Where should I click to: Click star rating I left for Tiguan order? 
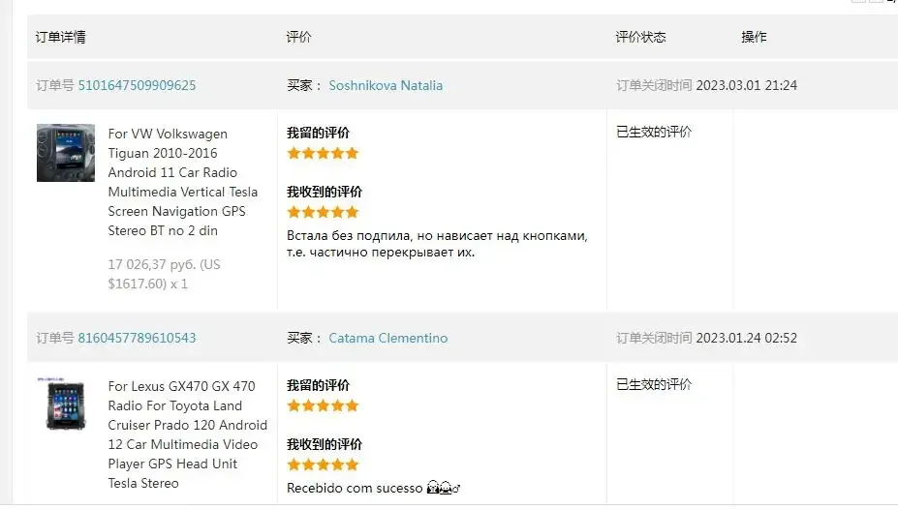click(x=323, y=153)
